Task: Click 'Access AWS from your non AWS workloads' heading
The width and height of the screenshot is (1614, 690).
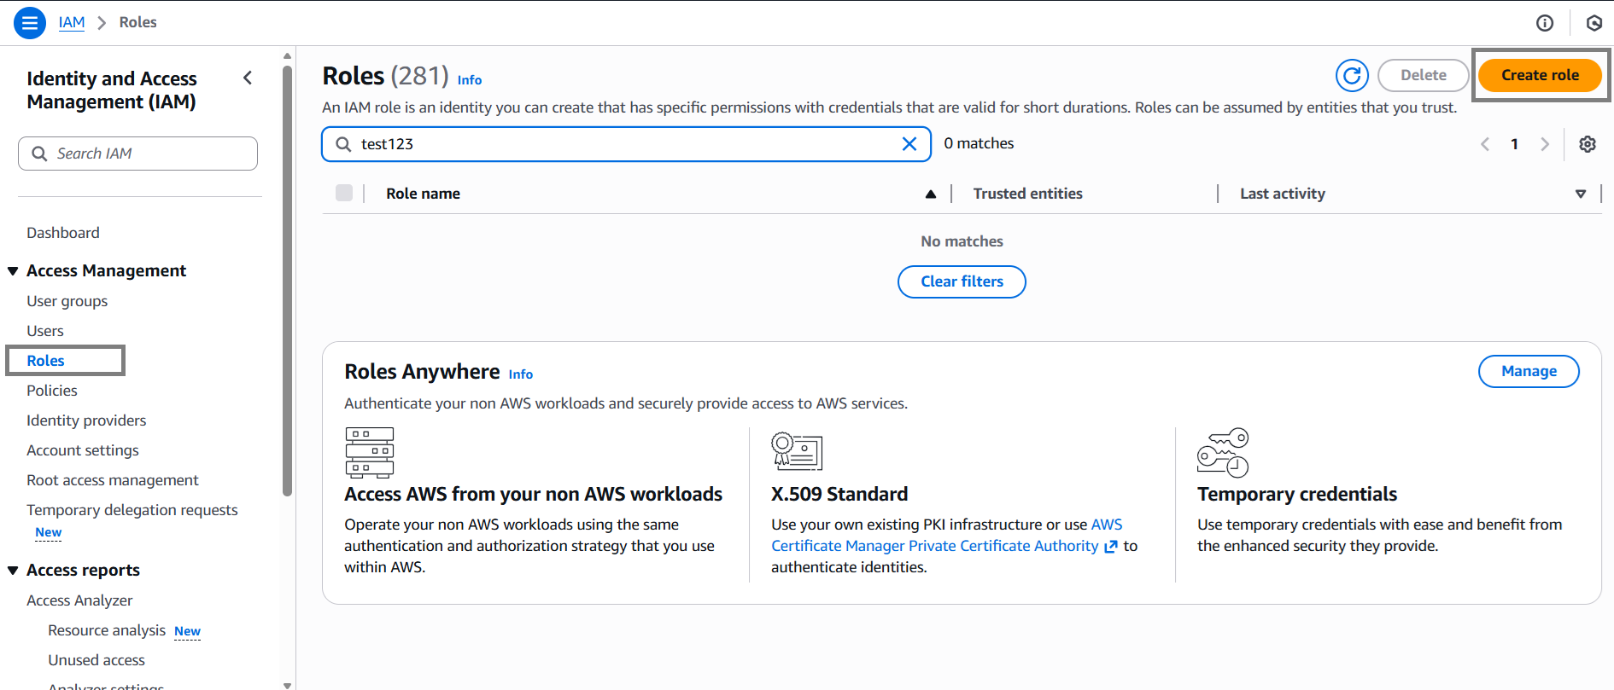Action: 534,495
